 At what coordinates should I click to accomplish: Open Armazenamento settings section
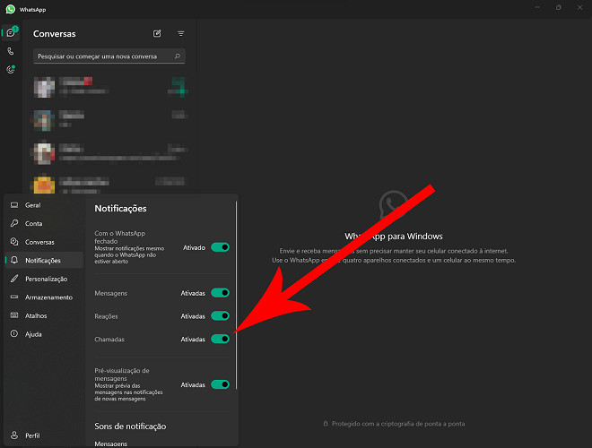(44, 297)
